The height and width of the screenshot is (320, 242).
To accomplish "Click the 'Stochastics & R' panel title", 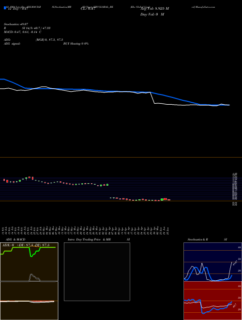I will 198,240.
